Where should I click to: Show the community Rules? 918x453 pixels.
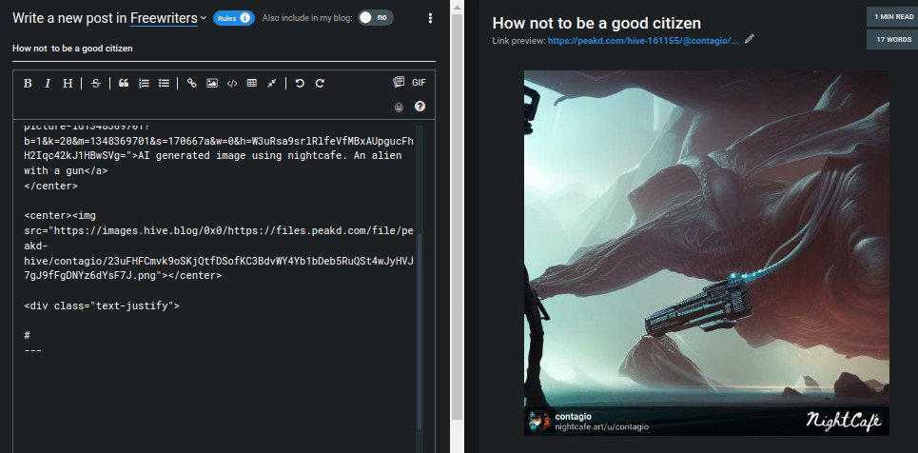[x=234, y=18]
